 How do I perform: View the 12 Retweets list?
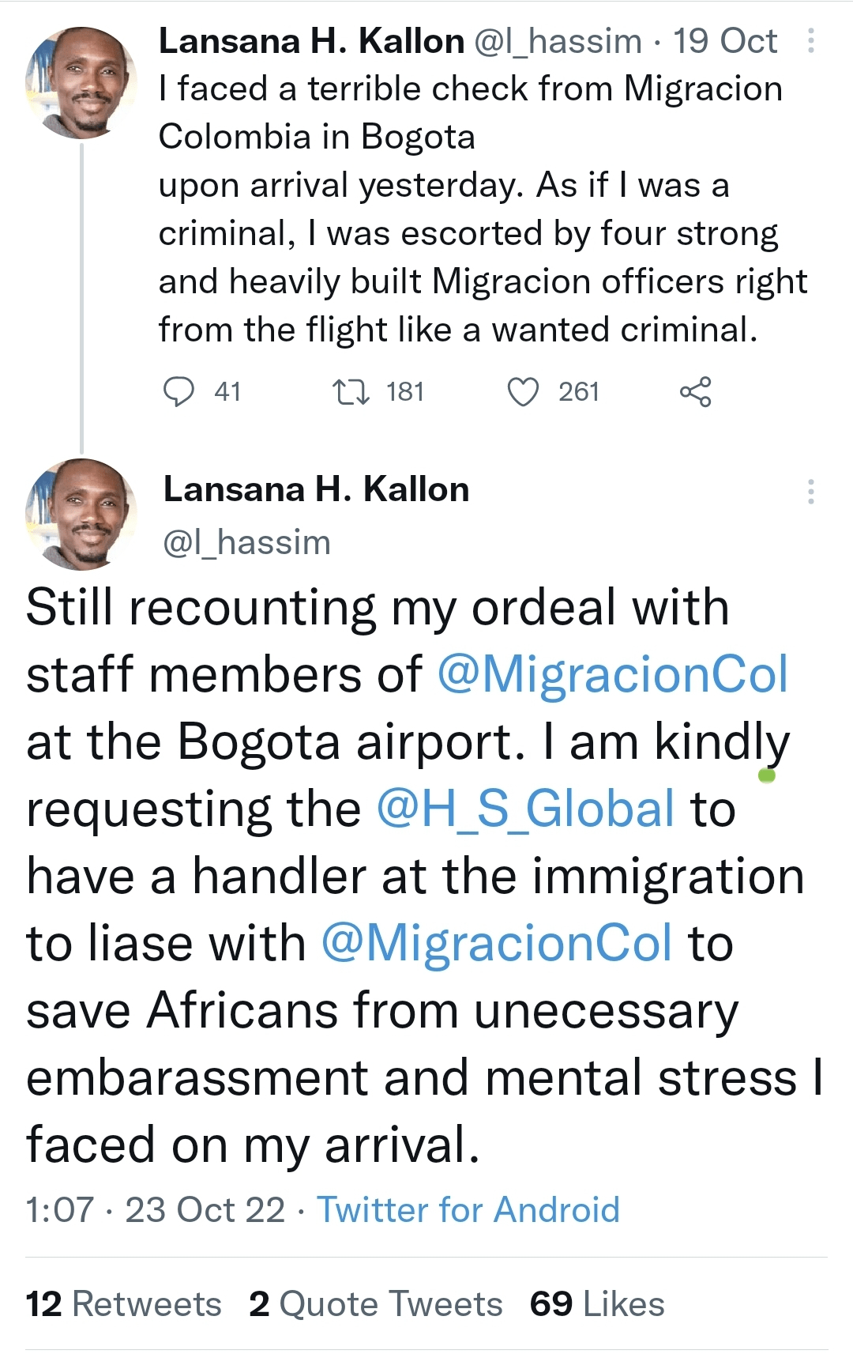124,1304
